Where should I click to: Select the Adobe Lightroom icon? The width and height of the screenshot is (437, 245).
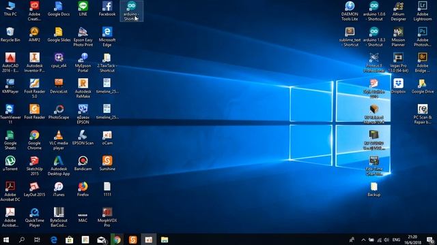(x=422, y=11)
